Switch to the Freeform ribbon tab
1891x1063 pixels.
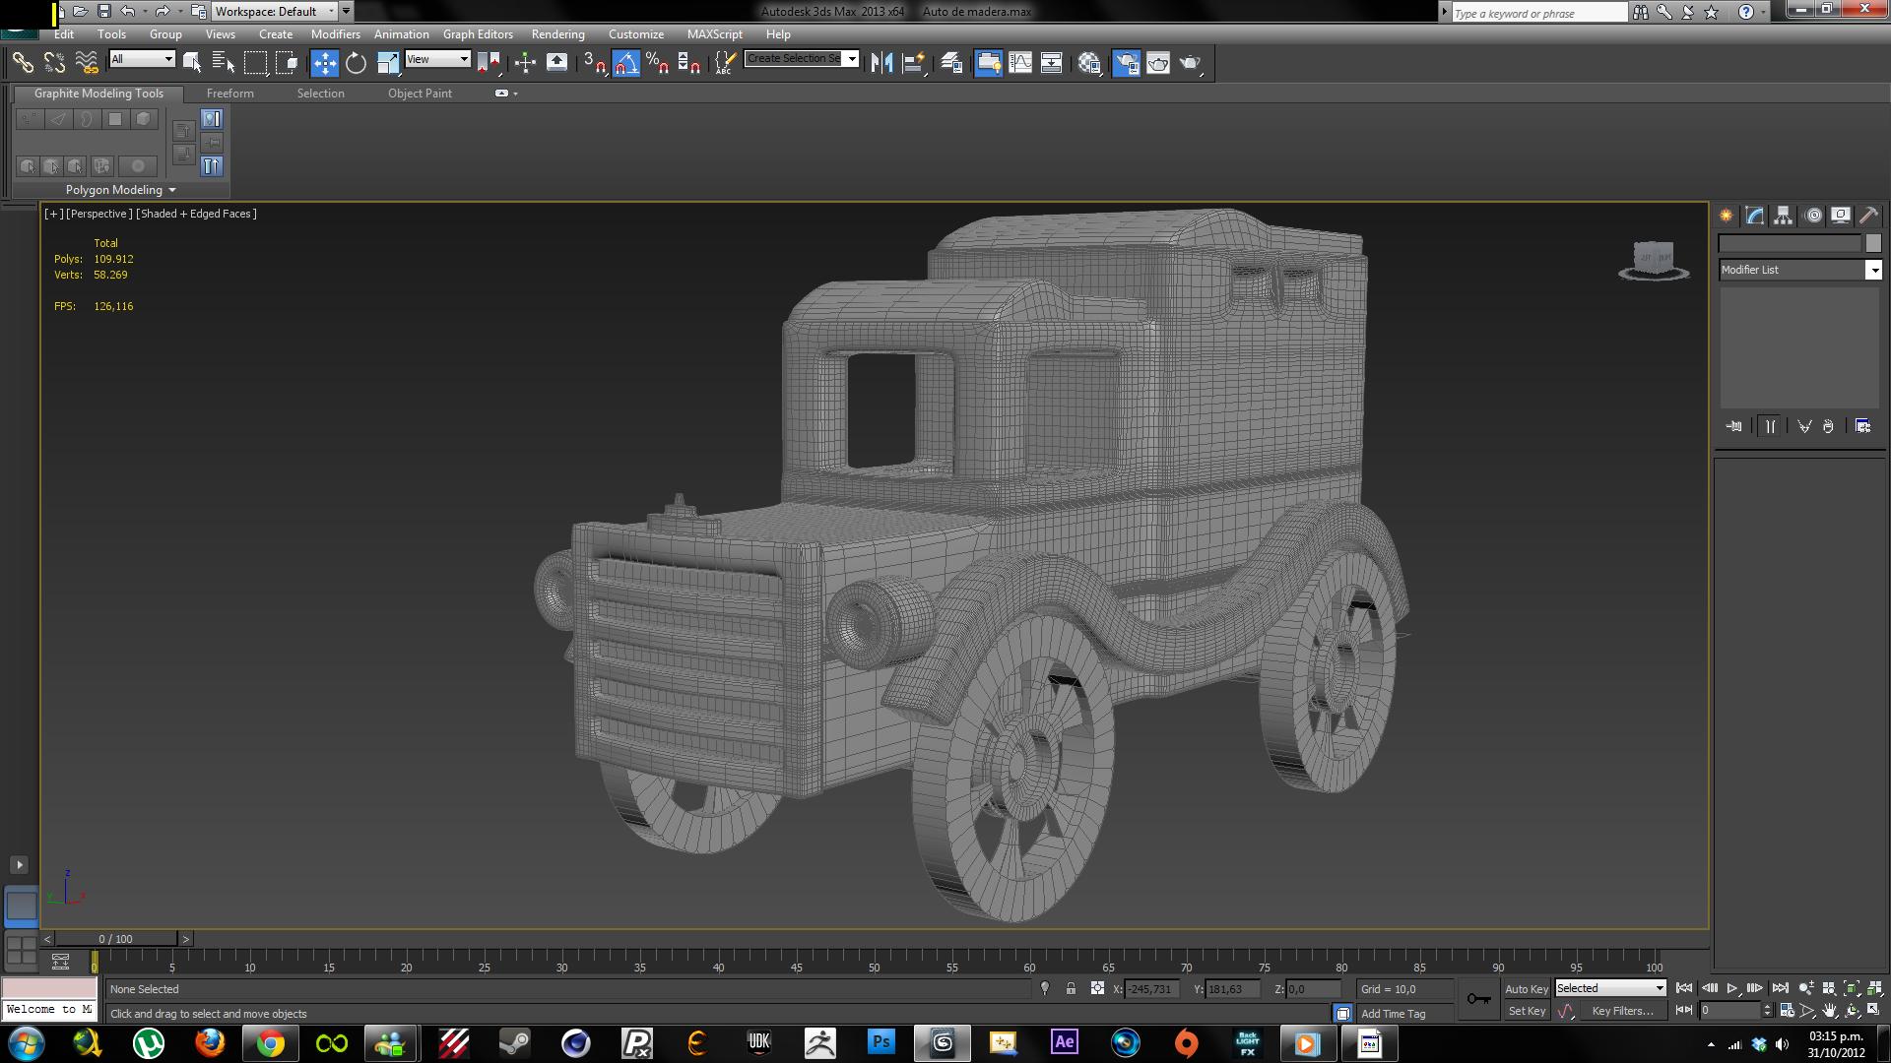point(229,94)
